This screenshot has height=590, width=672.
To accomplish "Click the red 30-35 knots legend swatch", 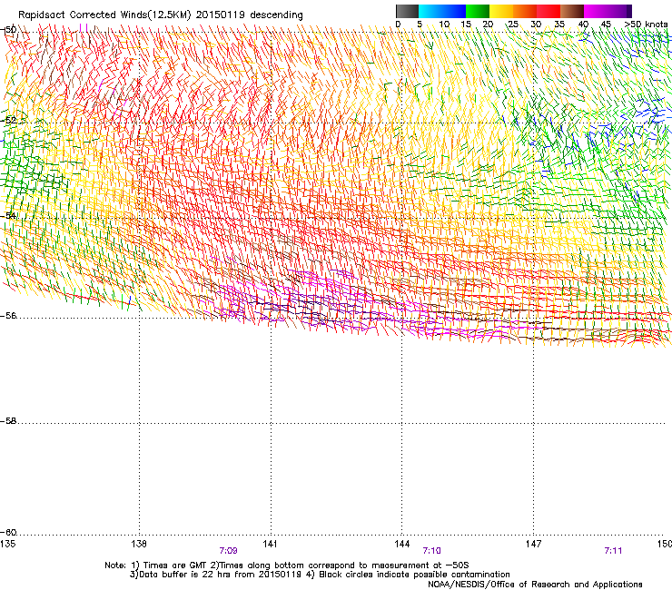I will 548,11.
